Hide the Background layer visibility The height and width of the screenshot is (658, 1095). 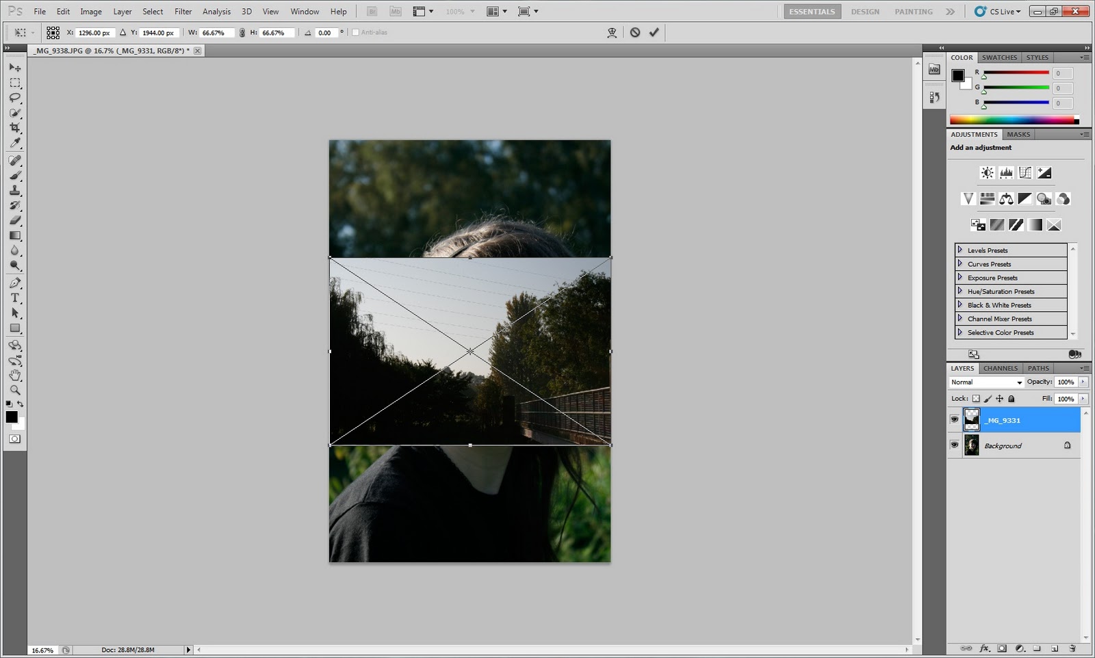click(954, 445)
